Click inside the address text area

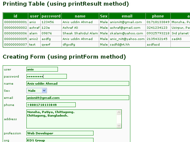click(71, 119)
